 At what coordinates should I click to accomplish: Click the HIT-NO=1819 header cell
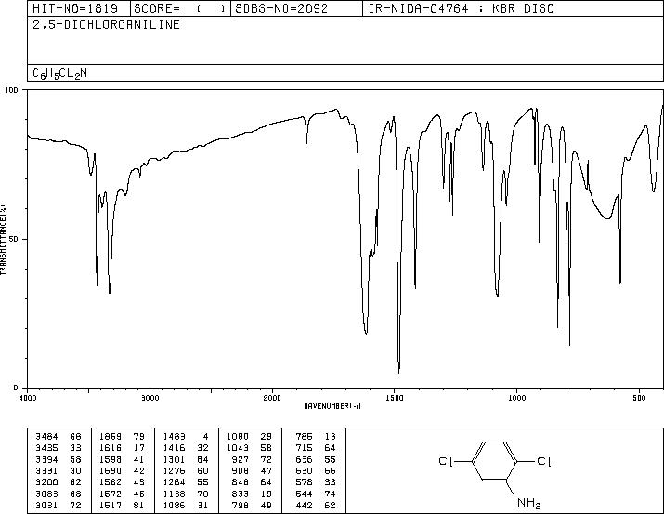tap(75, 8)
